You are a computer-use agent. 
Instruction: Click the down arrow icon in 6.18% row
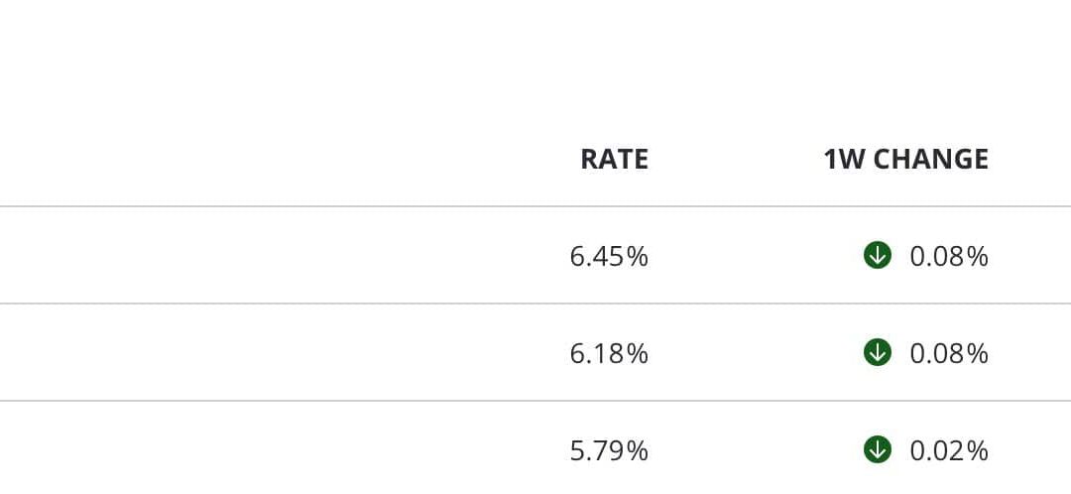pyautogui.click(x=878, y=352)
